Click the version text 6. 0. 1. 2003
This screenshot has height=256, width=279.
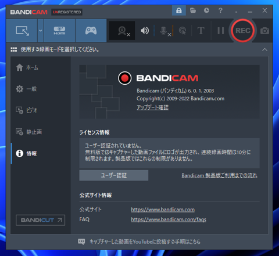pyautogui.click(x=201, y=91)
